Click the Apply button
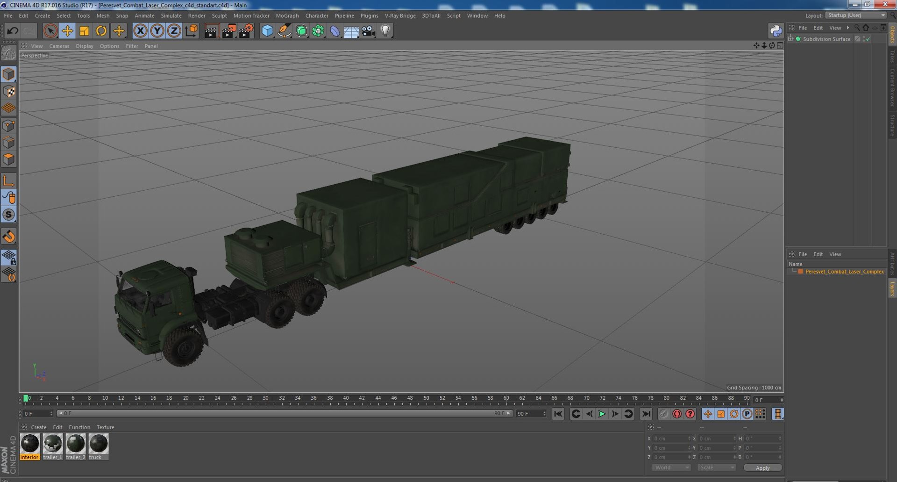 (x=762, y=468)
